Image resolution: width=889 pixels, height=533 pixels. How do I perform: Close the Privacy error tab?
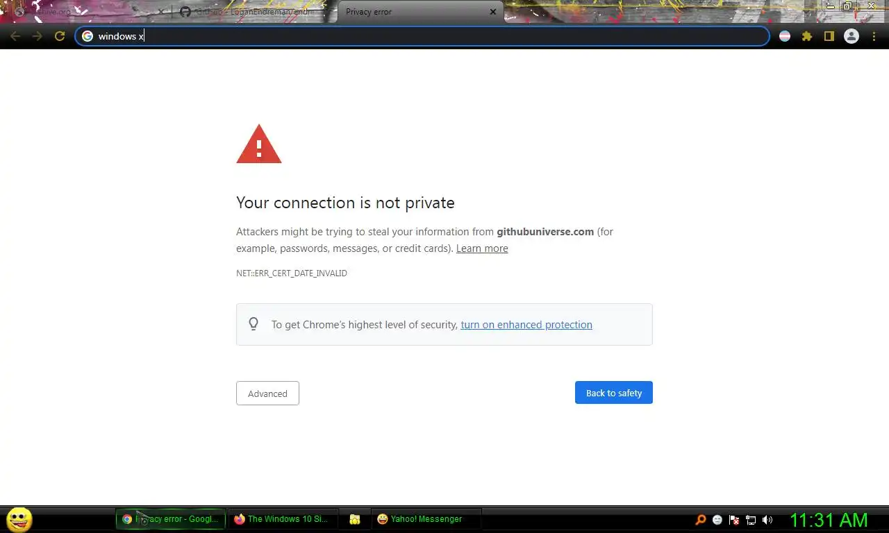[x=493, y=12]
